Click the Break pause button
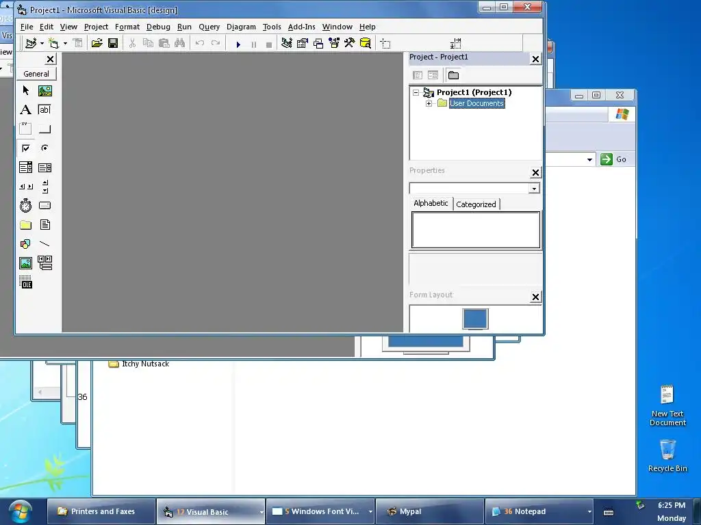This screenshot has width=701, height=525. coord(253,44)
